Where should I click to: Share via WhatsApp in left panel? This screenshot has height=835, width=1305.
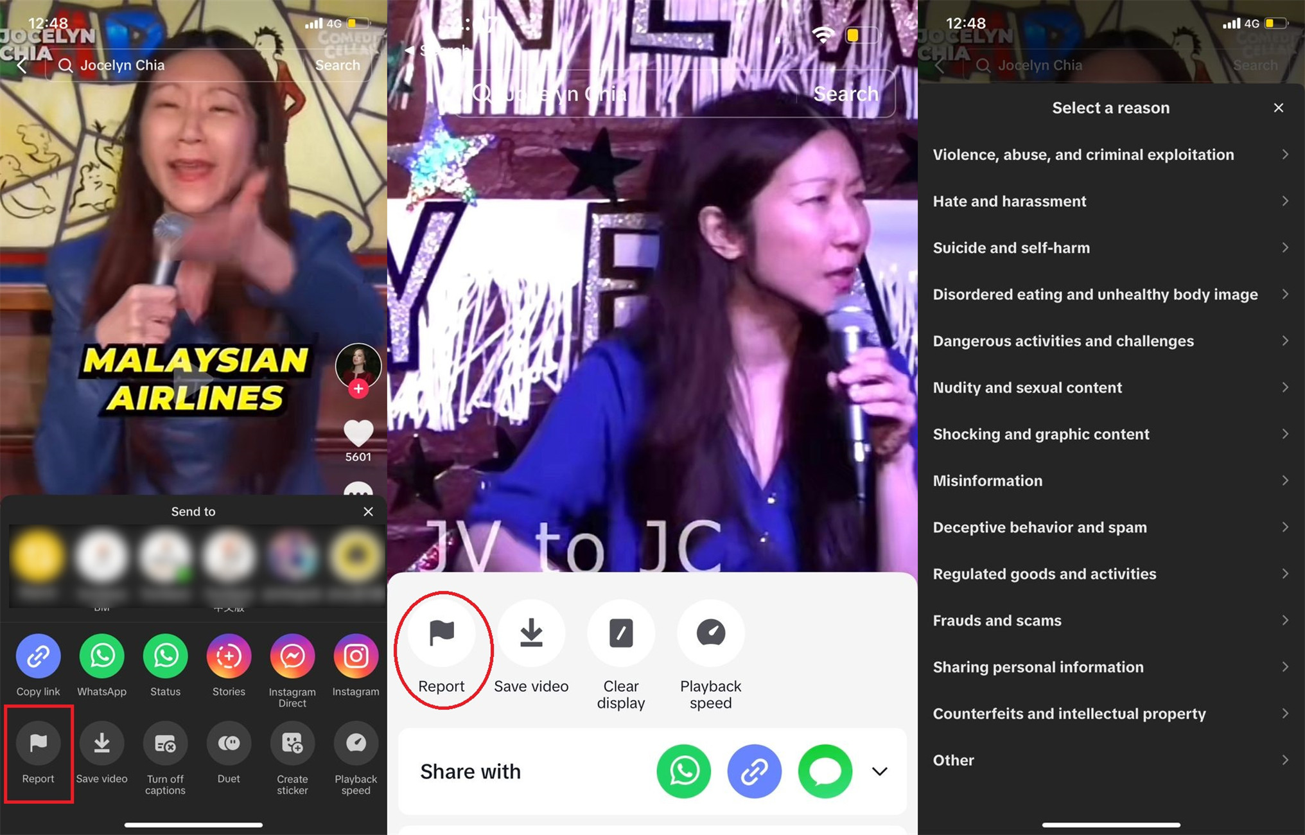coord(101,656)
